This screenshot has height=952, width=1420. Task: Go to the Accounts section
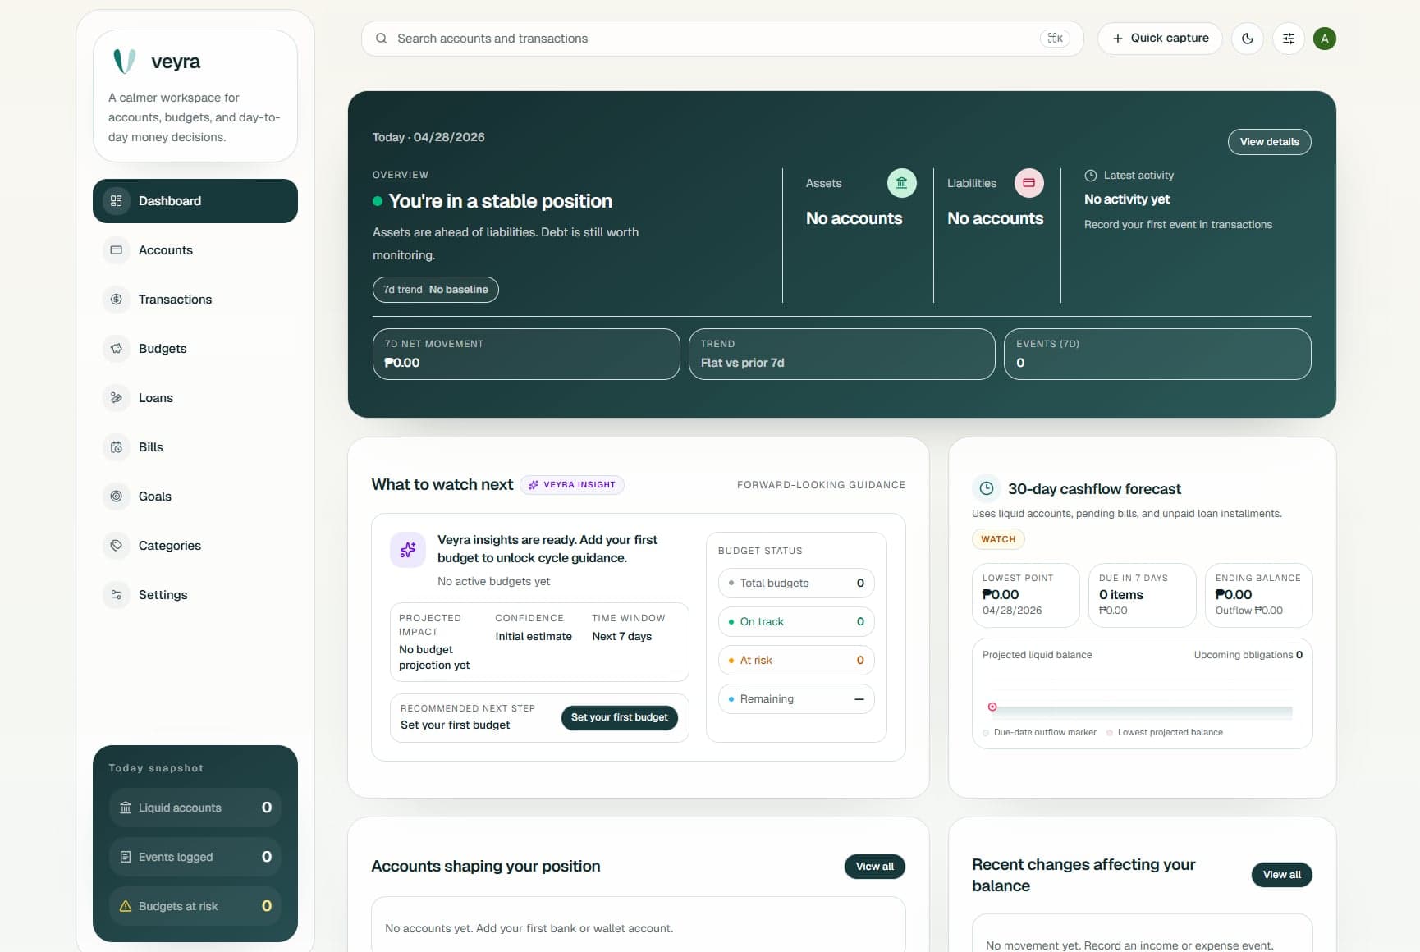pyautogui.click(x=165, y=250)
